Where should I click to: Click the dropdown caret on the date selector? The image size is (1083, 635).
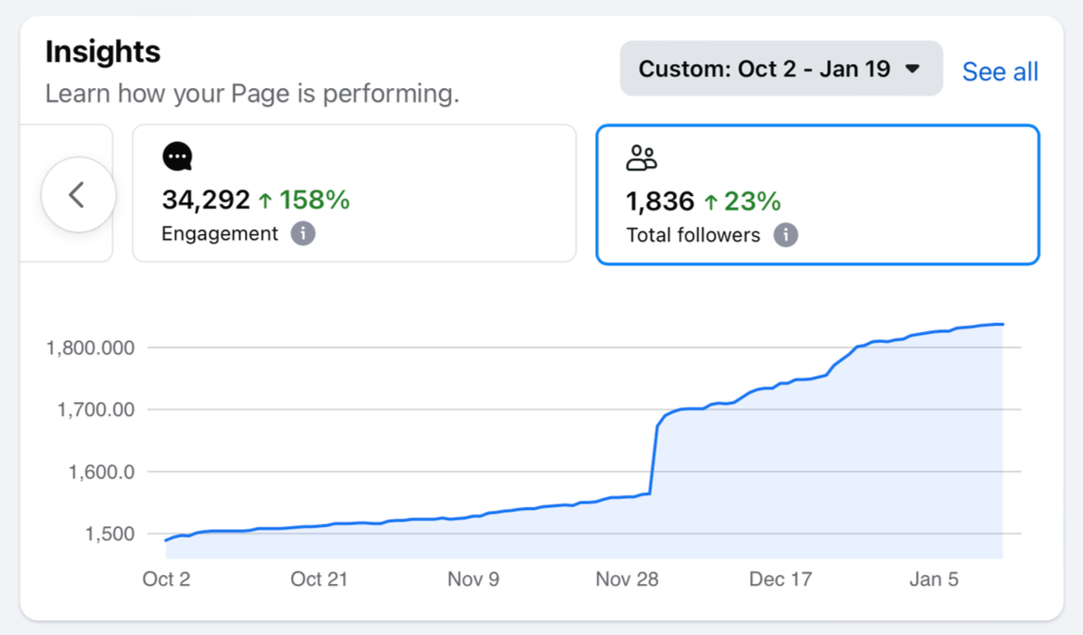click(x=912, y=68)
